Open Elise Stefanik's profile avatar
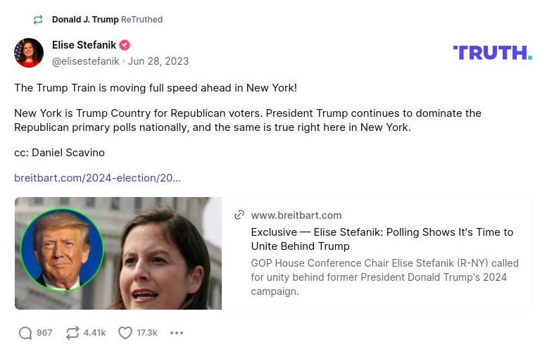547x354 pixels. 29,53
